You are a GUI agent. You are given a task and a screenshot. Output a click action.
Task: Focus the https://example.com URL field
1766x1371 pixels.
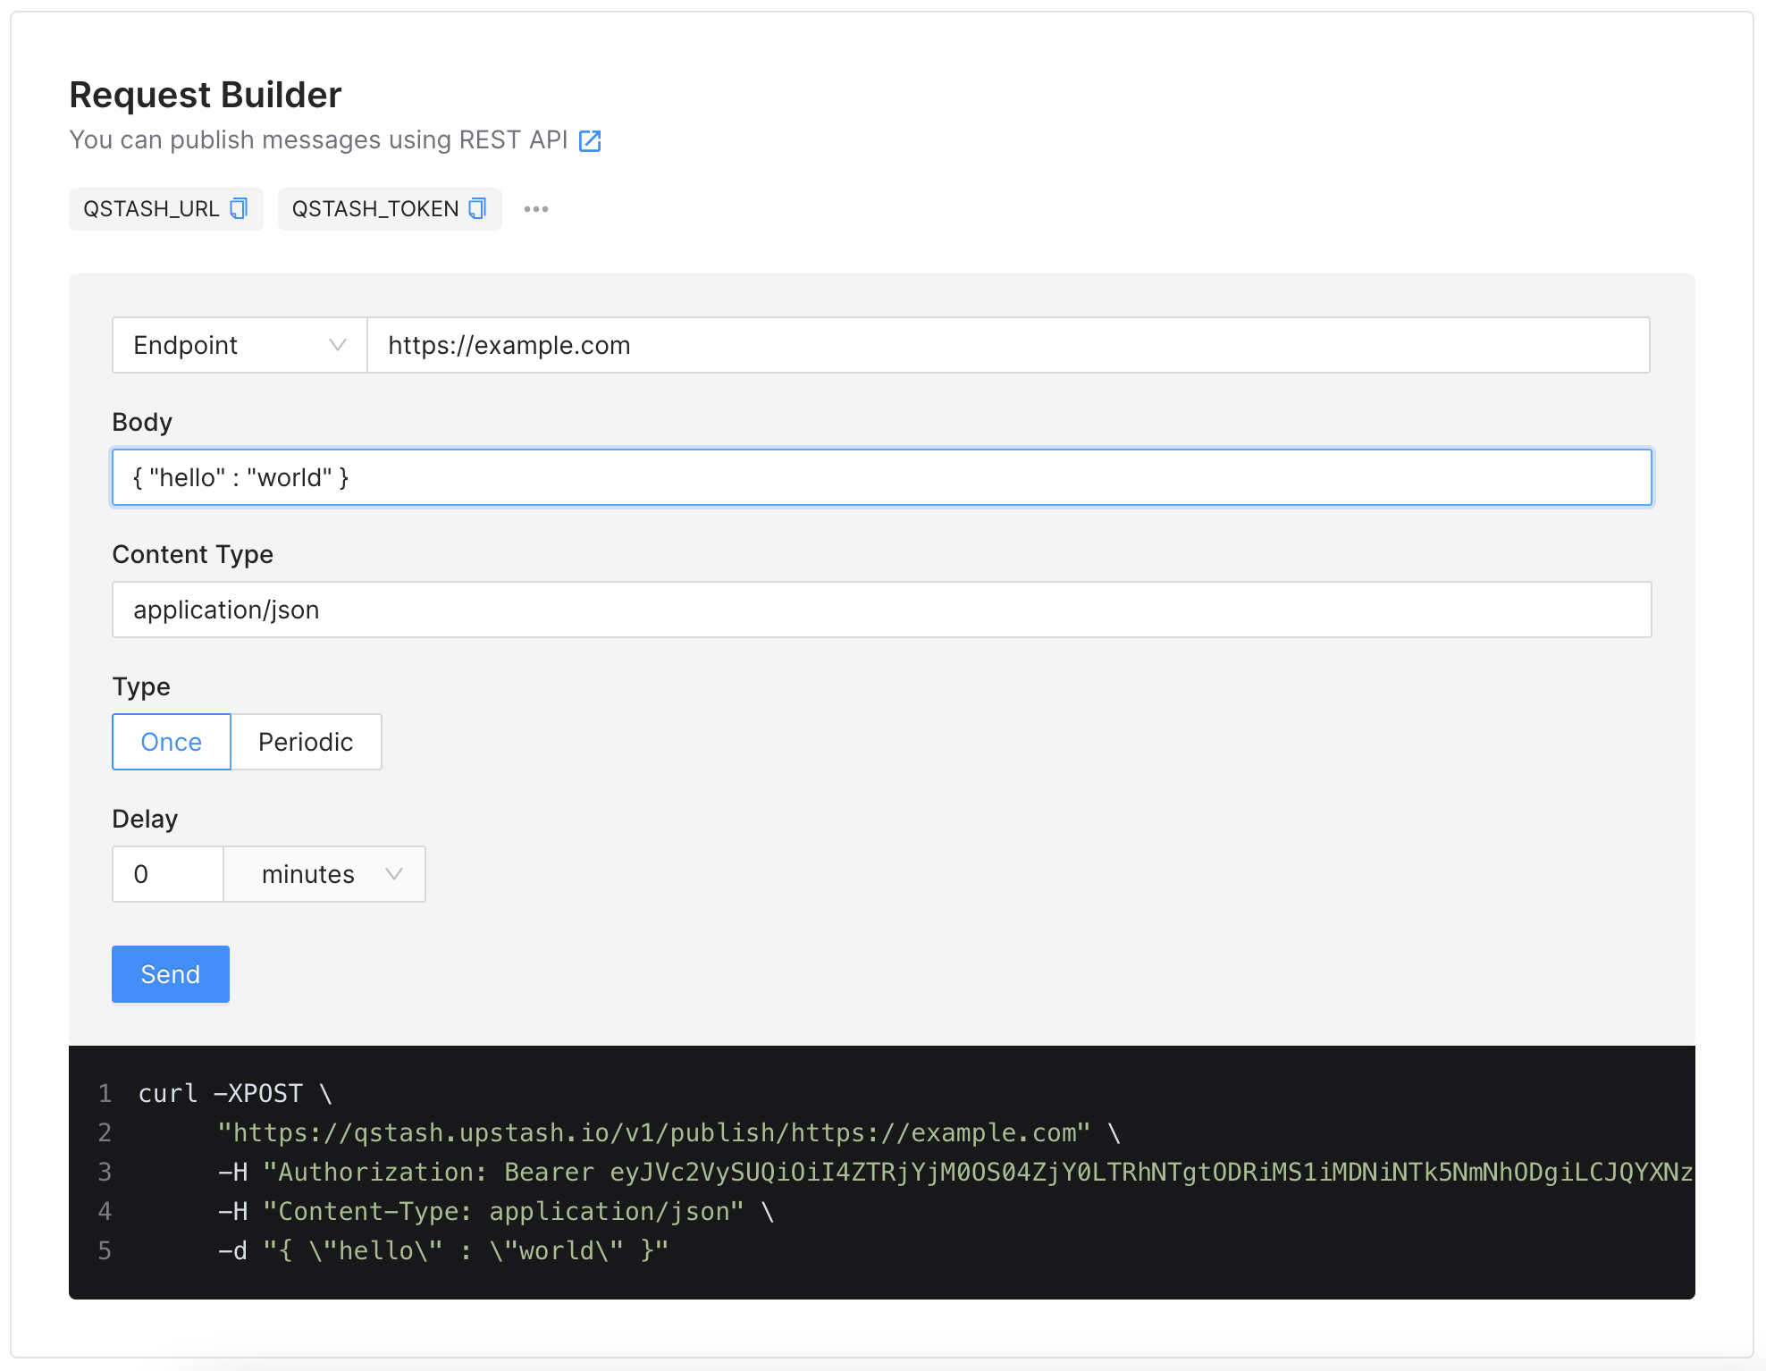coord(1007,345)
